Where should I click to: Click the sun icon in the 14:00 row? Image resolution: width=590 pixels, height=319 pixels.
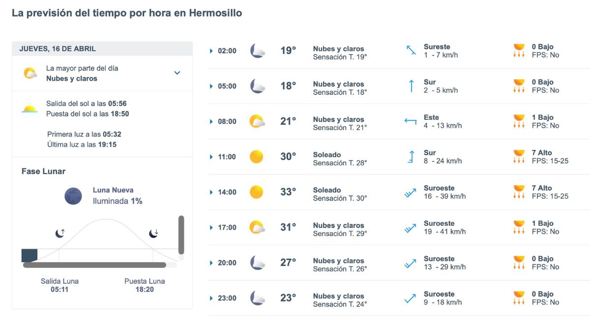256,191
